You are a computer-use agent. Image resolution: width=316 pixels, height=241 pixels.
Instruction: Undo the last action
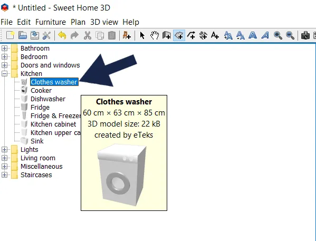click(62, 35)
